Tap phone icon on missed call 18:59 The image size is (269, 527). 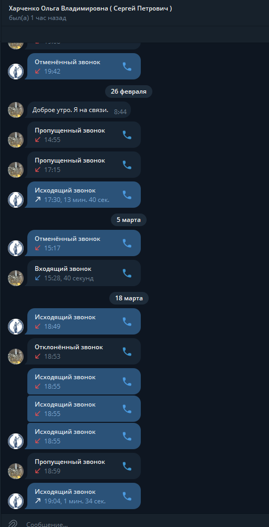click(127, 466)
